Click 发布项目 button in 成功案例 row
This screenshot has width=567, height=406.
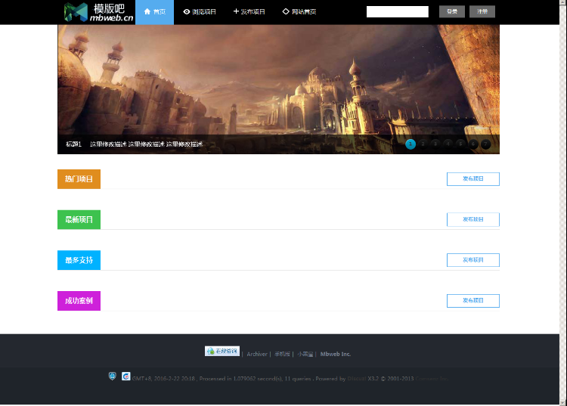point(473,301)
